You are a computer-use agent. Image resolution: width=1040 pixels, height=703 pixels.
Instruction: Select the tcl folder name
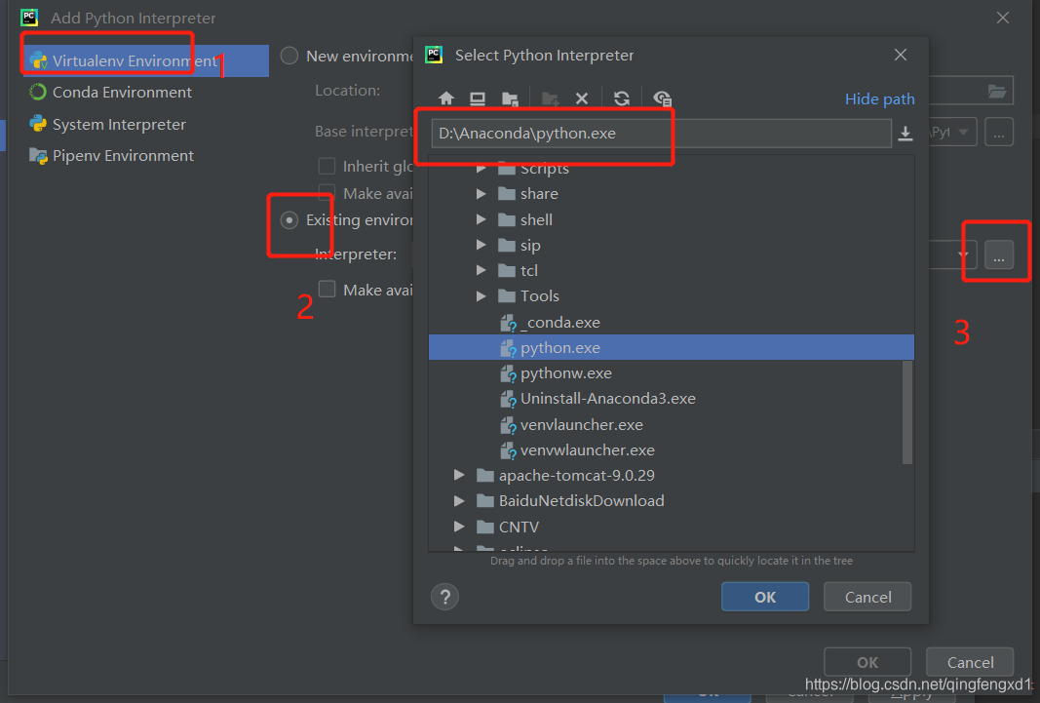coord(529,271)
